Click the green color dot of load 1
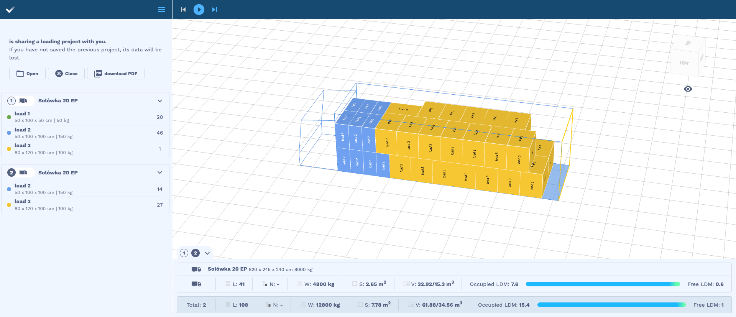The image size is (736, 317). click(x=9, y=117)
